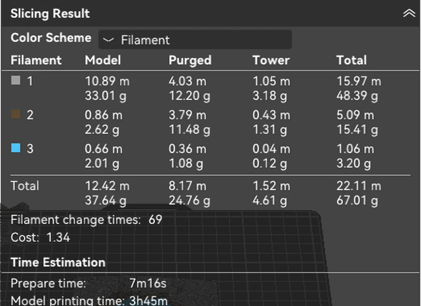Click purged weight 11.48 g
Screen dimensions: 421x306
(x=189, y=130)
